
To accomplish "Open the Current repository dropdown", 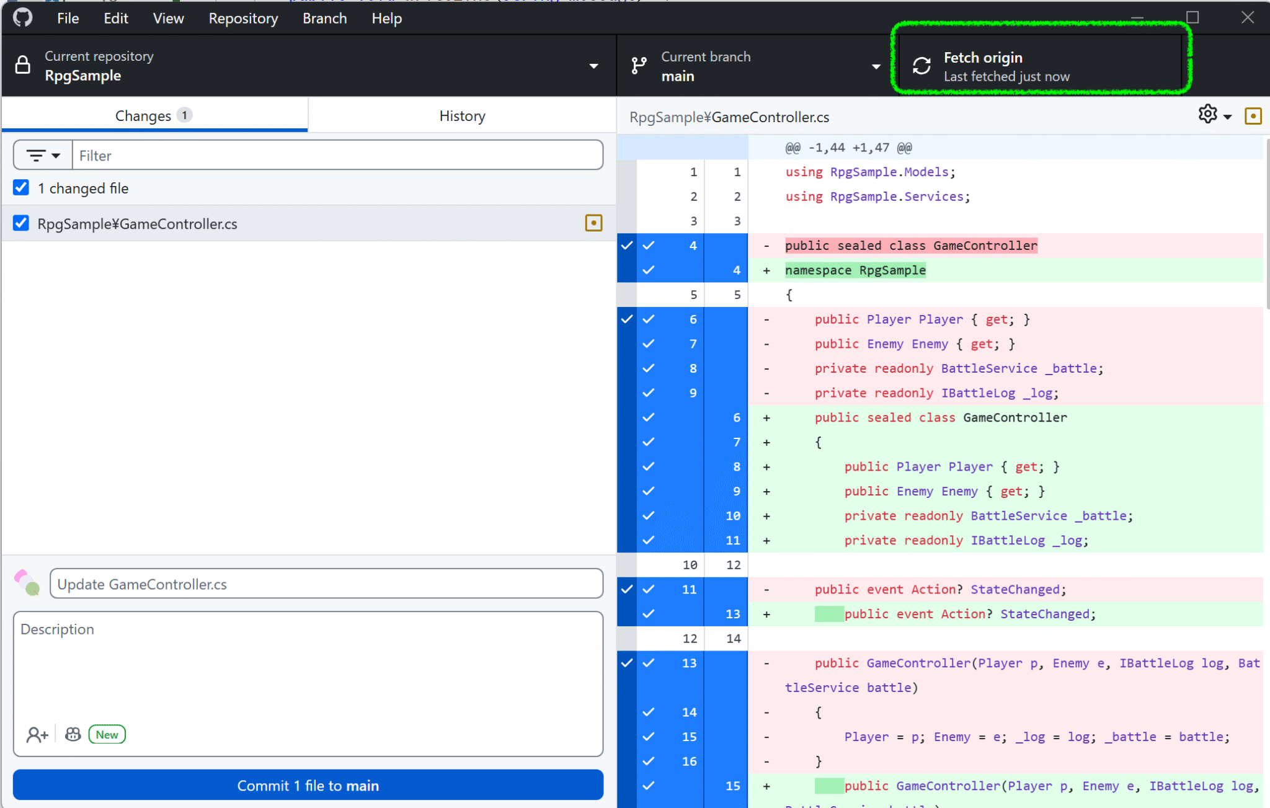I will pos(593,66).
